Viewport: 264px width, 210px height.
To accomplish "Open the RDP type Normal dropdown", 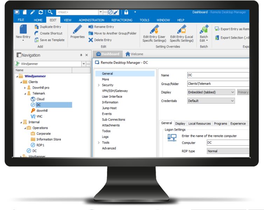I will pos(228,151).
